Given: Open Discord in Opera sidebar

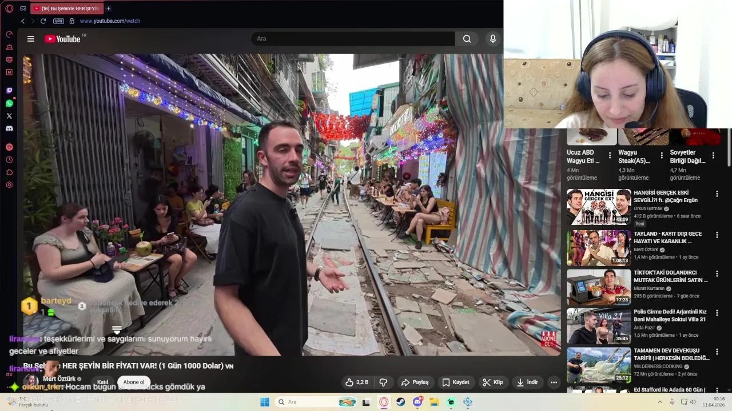Looking at the screenshot, I should (x=9, y=128).
